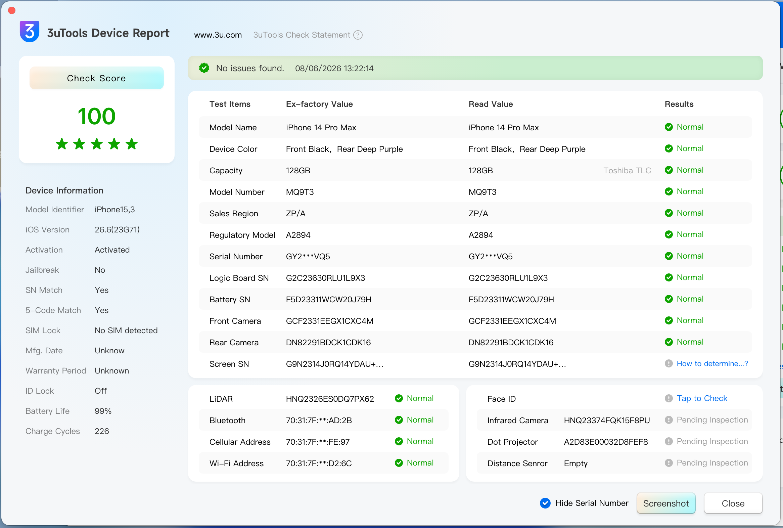The height and width of the screenshot is (528, 783).
Task: Click the G2C23630RLU1L9X3 read value
Action: click(508, 278)
